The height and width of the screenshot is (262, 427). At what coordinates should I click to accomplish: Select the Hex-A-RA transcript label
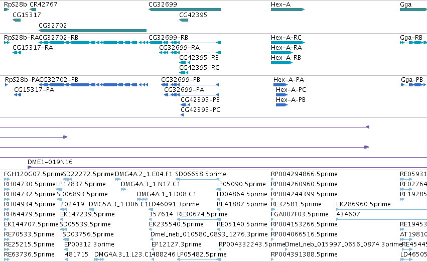tap(287, 48)
